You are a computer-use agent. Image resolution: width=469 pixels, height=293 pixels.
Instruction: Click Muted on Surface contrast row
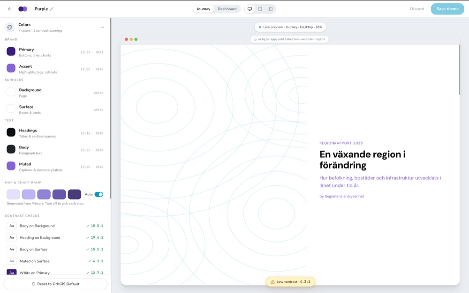point(55,261)
